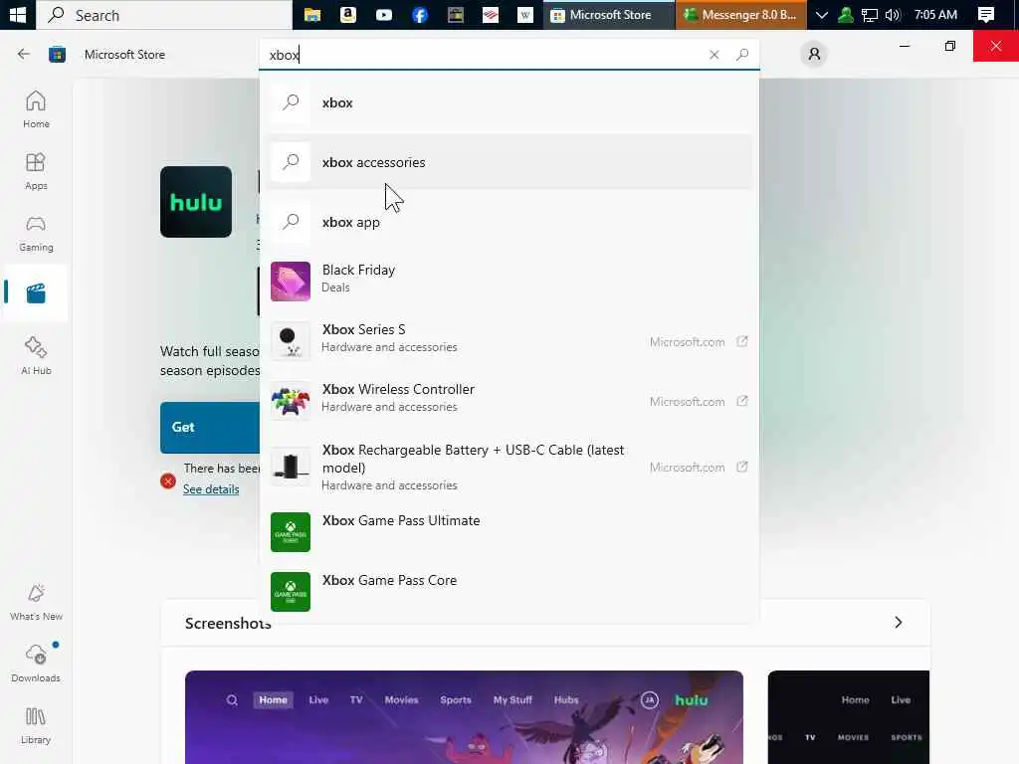Click the red error icon beside message
This screenshot has width=1019, height=764.
tap(167, 480)
